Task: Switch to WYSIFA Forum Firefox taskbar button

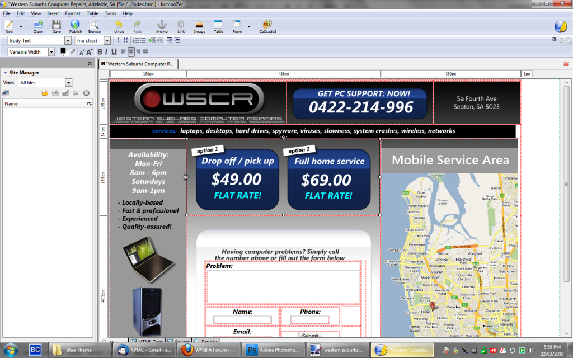Action: (210, 350)
